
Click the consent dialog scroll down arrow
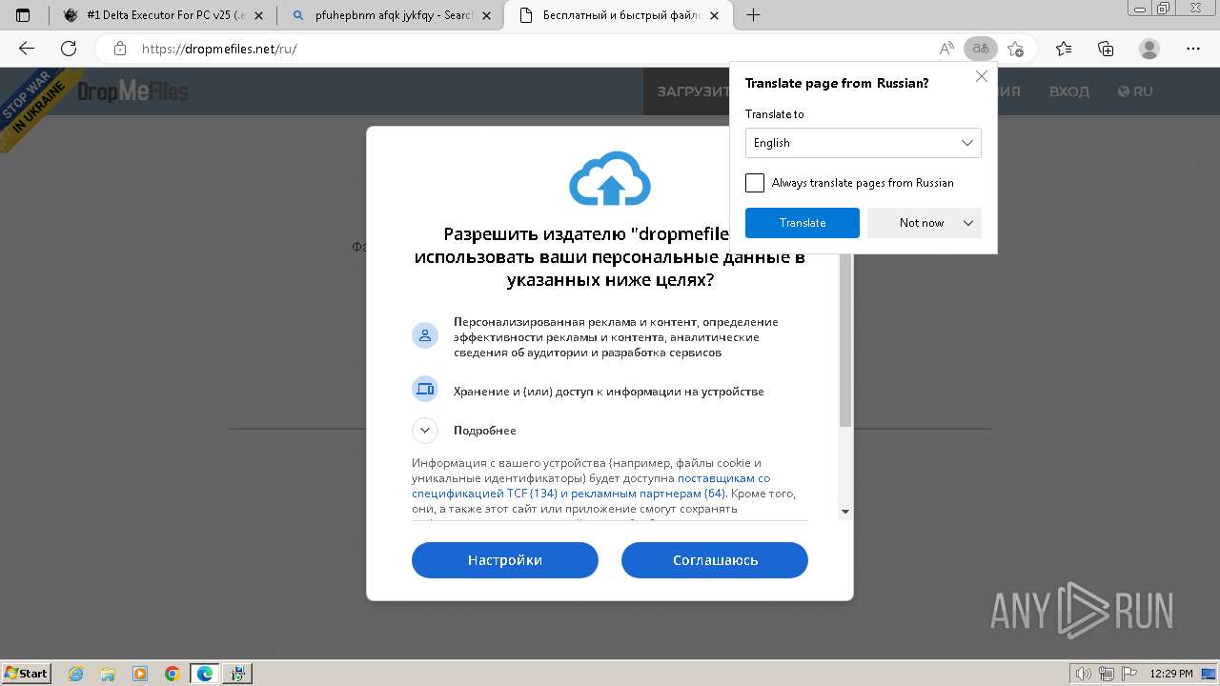coord(845,513)
